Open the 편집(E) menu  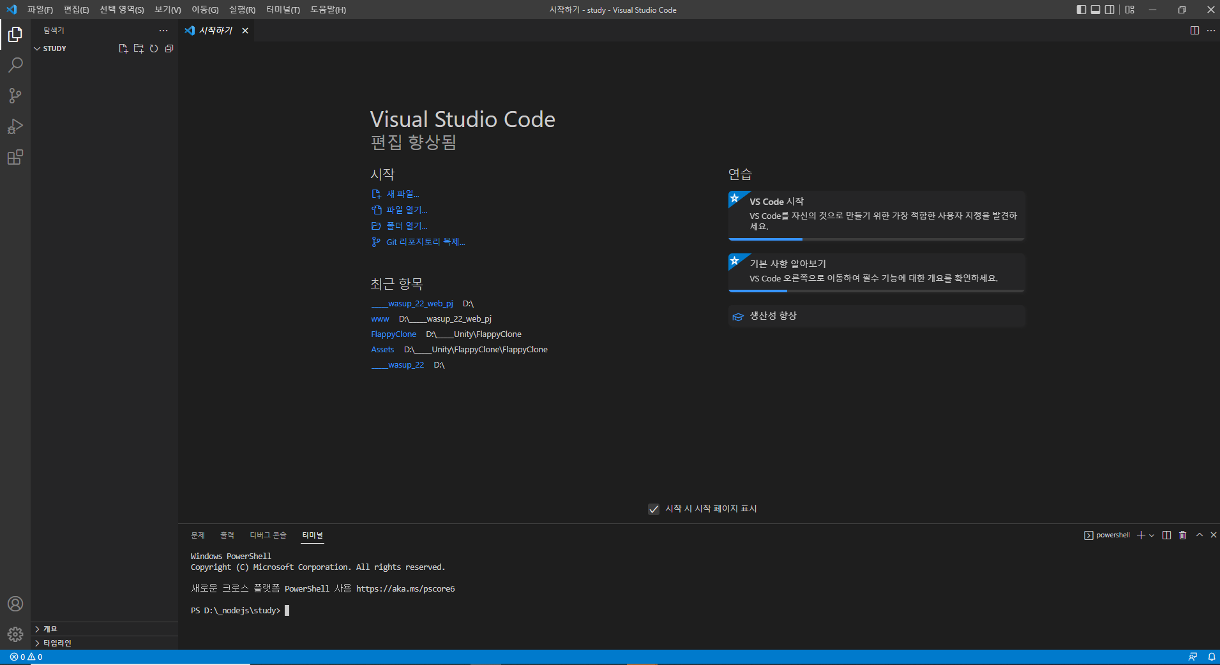[x=76, y=10]
